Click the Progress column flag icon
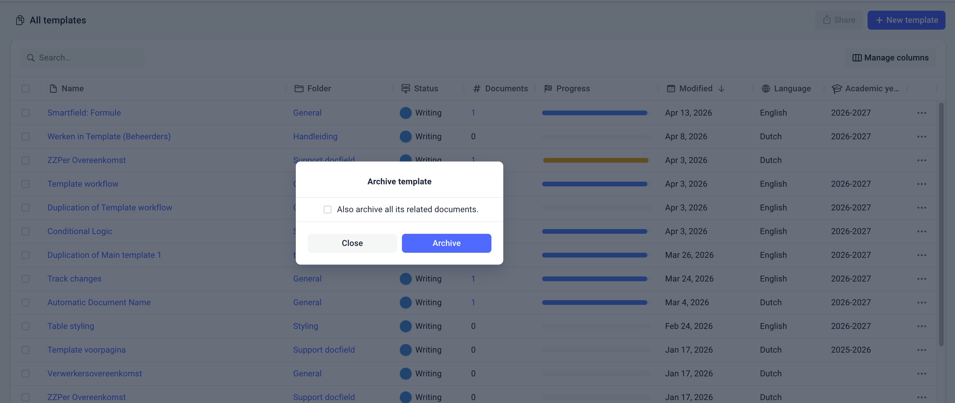 [548, 89]
